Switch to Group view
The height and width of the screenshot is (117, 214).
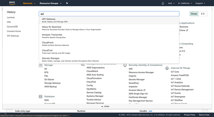click(194, 14)
